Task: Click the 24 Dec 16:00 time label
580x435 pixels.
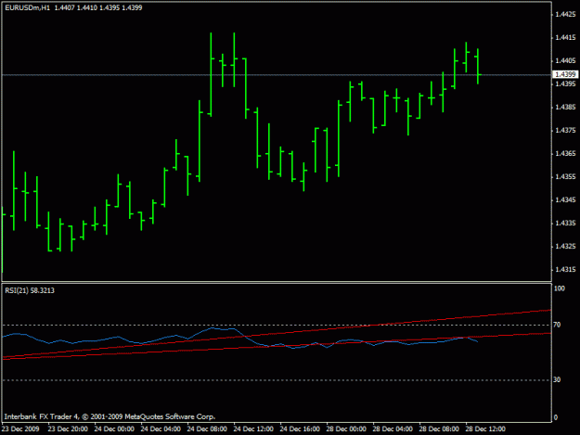Action: click(300, 429)
